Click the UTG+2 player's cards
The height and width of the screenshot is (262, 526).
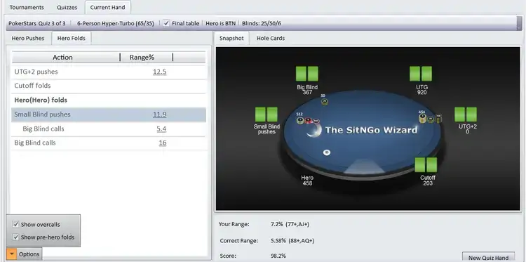(x=466, y=114)
